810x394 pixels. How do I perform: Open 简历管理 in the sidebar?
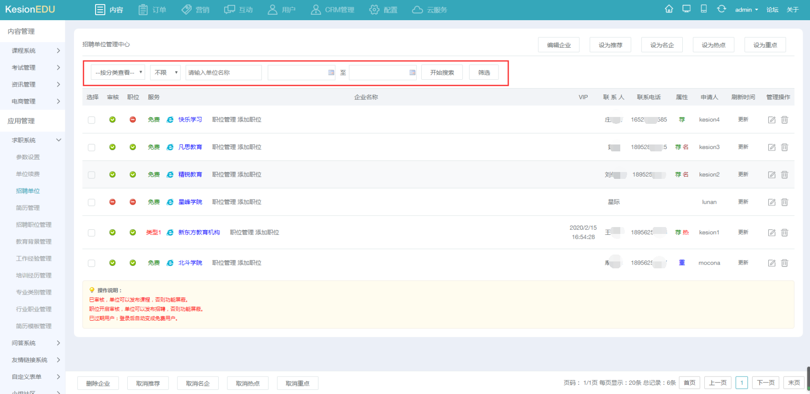click(28, 208)
